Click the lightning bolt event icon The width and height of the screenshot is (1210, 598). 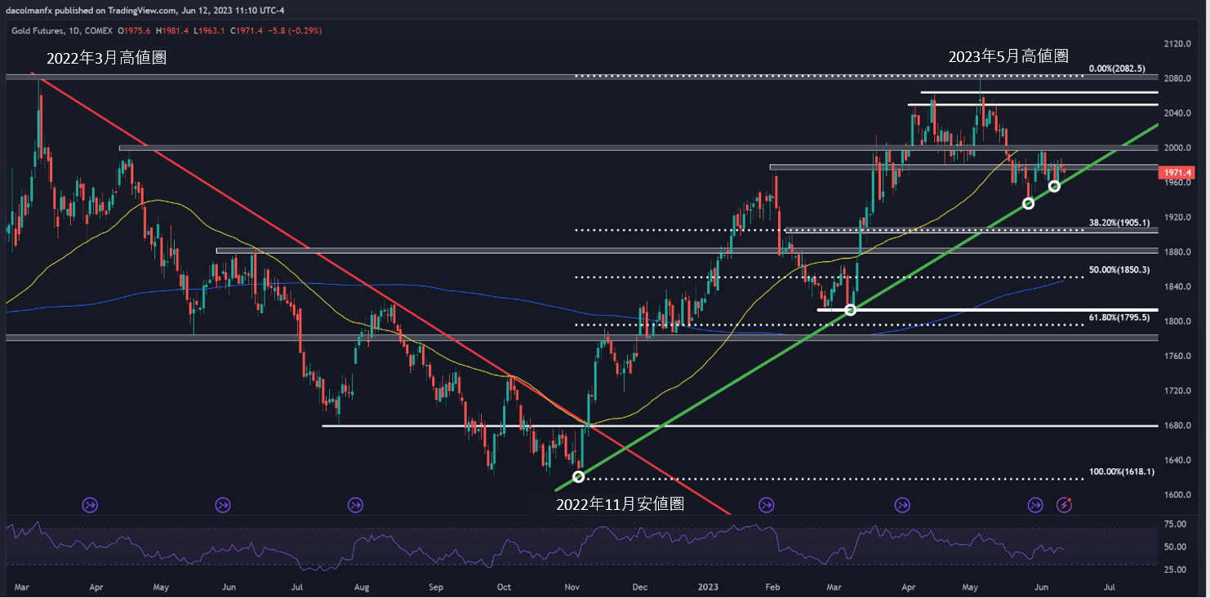[x=1065, y=505]
